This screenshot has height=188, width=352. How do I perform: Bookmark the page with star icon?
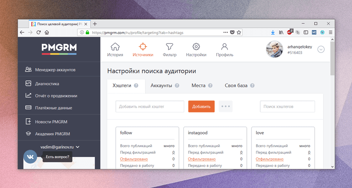(239, 33)
